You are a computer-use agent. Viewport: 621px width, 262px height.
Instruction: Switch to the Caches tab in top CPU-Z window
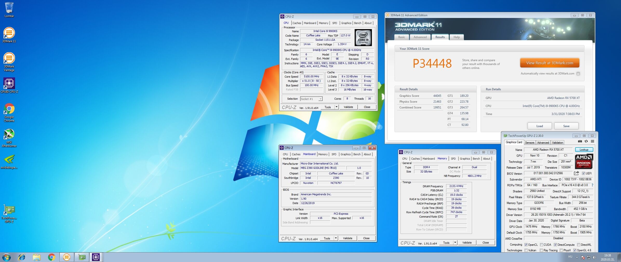(297, 23)
